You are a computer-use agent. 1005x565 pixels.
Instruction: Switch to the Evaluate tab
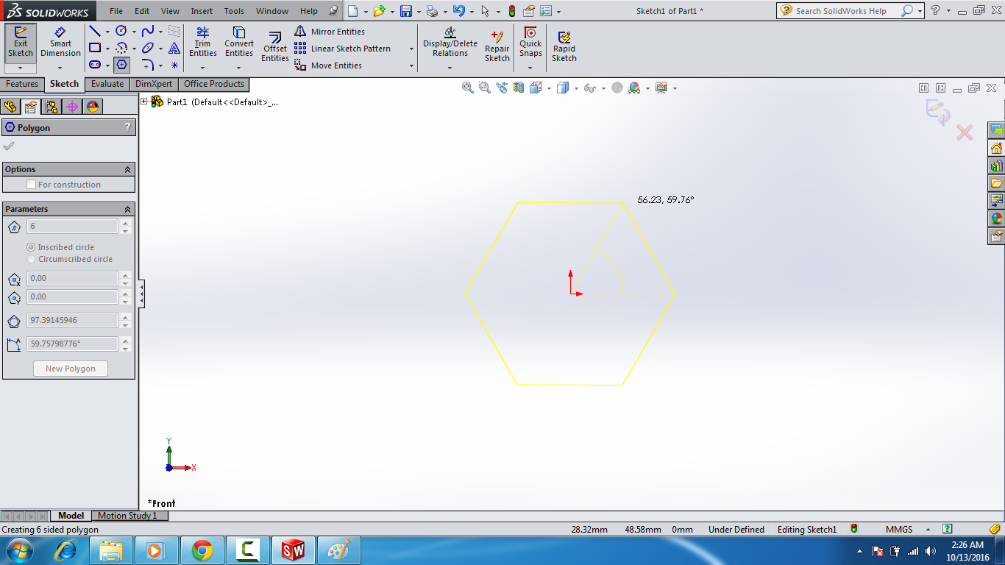pyautogui.click(x=107, y=85)
